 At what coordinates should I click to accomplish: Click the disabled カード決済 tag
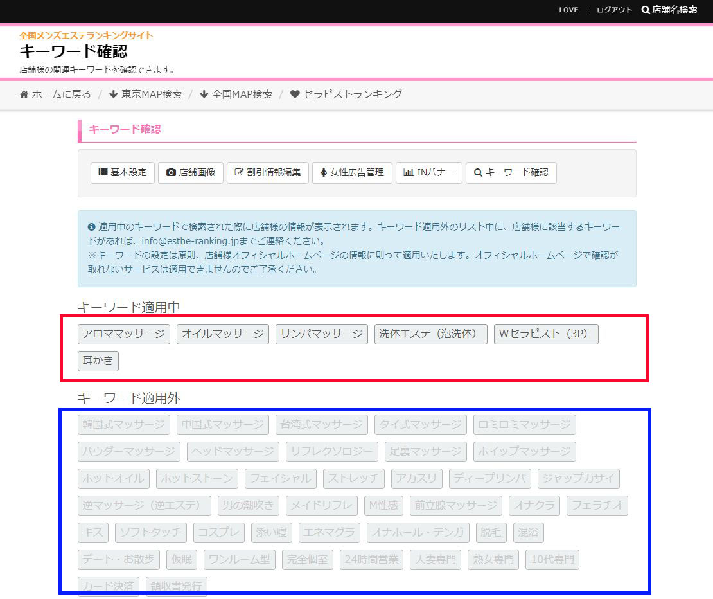coord(108,586)
